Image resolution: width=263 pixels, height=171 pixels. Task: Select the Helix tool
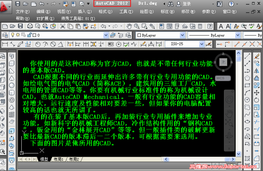coord(12,115)
